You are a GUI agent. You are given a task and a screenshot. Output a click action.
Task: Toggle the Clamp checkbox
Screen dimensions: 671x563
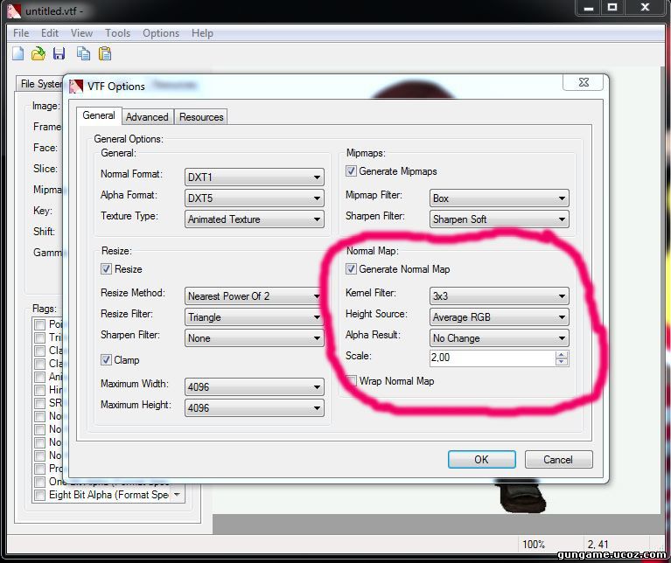[x=106, y=360]
